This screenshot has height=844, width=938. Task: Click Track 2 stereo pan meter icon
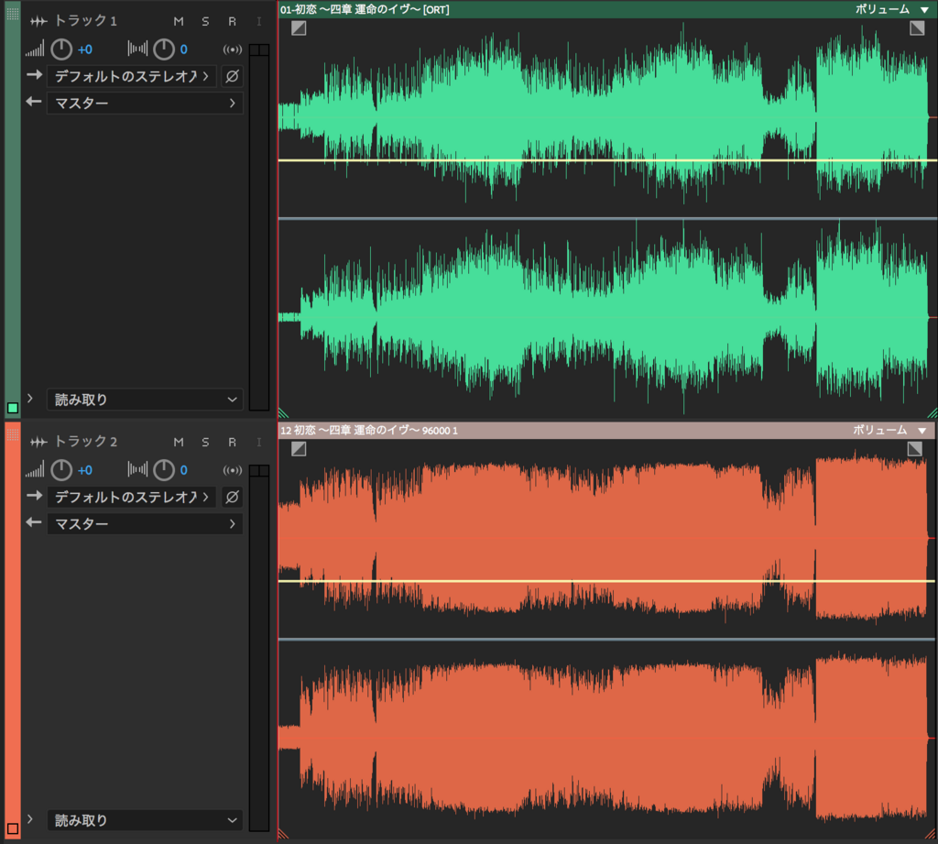click(x=137, y=469)
